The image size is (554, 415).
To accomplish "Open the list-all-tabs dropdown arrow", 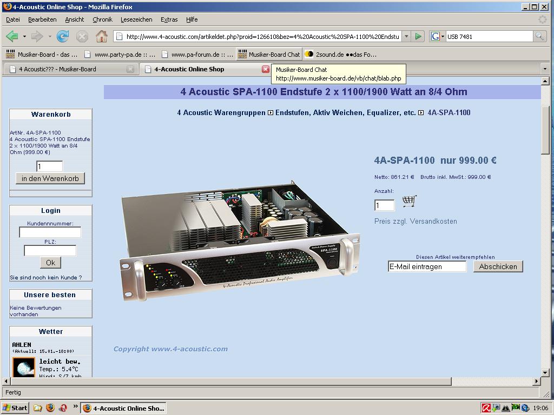I will tap(545, 69).
